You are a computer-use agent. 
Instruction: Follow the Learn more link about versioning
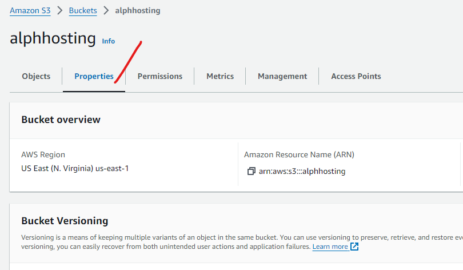point(330,247)
